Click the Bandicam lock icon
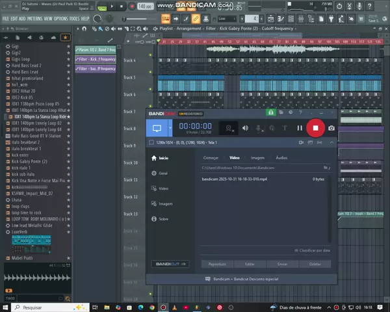Image resolution: width=390 pixels, height=312 pixels. 271,112
